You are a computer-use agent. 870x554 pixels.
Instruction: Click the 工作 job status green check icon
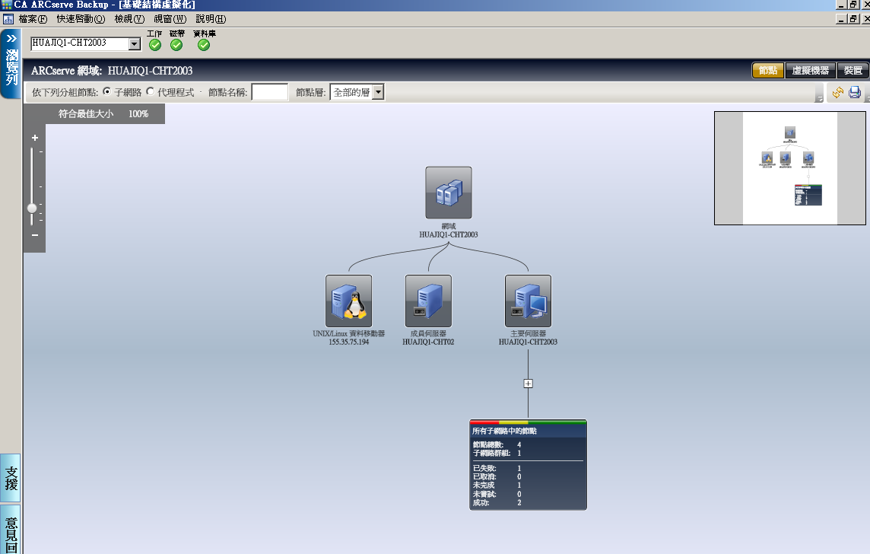coord(155,45)
